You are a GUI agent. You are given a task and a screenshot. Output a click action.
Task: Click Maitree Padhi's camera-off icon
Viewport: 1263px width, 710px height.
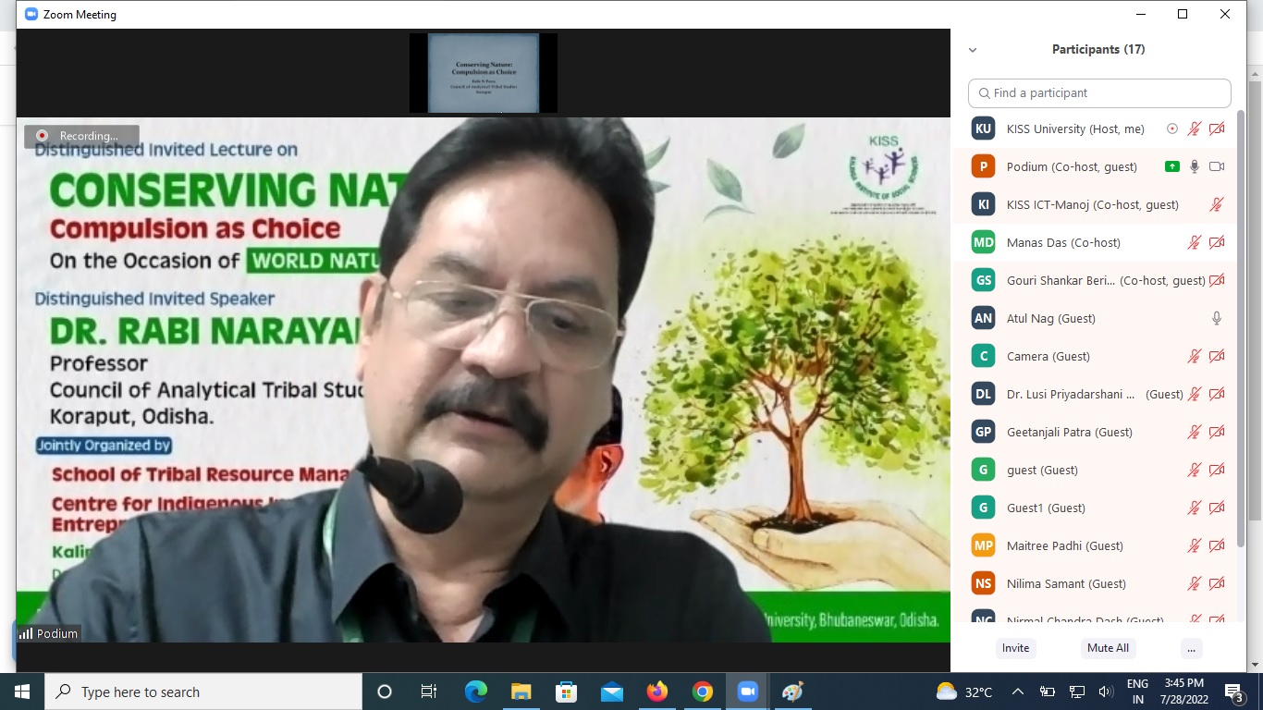1217,545
